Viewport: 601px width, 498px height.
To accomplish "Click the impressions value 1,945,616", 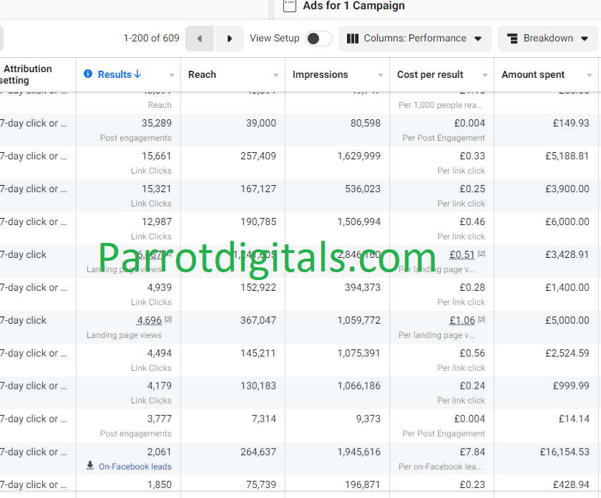I will pyautogui.click(x=358, y=452).
